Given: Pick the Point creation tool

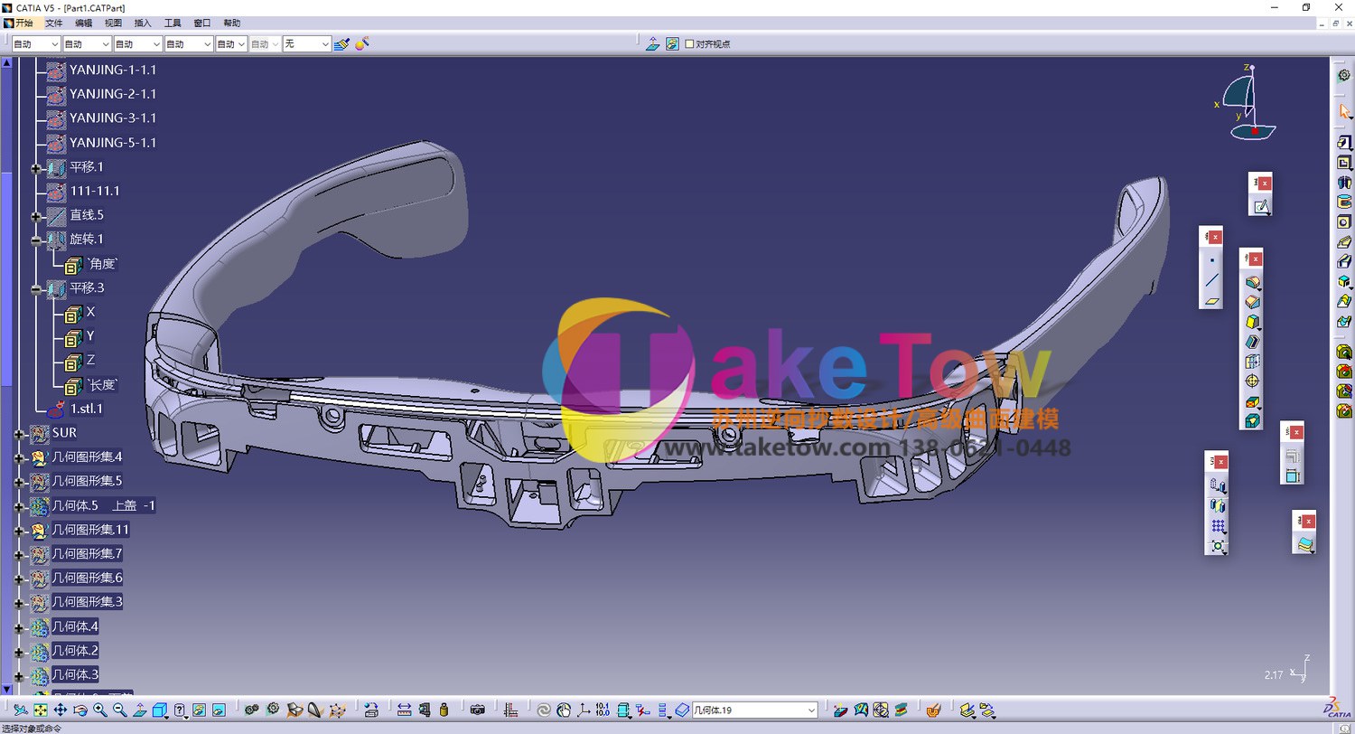Looking at the screenshot, I should point(1212,260).
